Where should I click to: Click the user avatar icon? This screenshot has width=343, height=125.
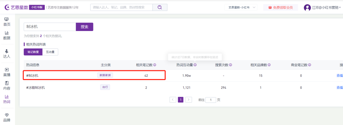[307, 8]
